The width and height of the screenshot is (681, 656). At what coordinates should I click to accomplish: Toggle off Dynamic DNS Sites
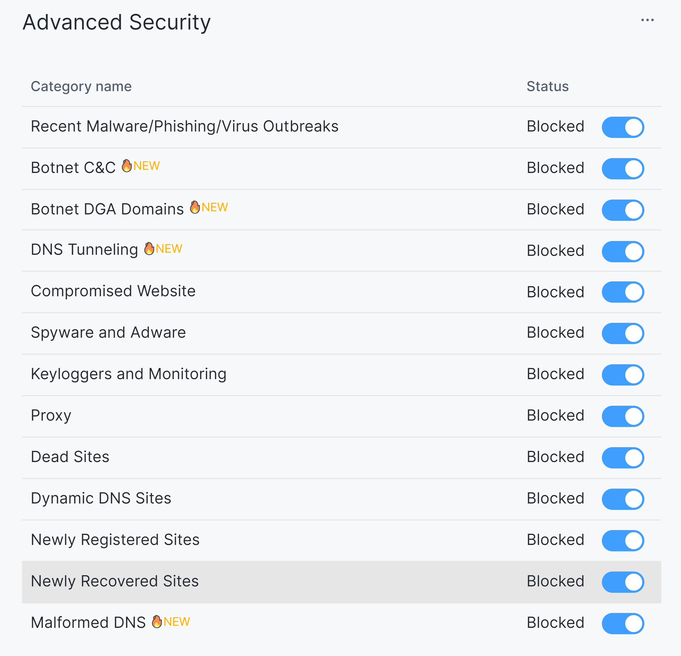pyautogui.click(x=623, y=499)
